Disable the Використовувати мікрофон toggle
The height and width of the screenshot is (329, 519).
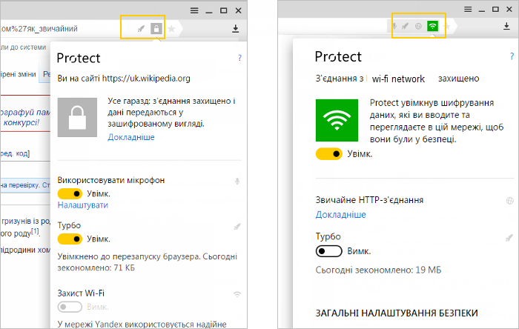tap(70, 193)
